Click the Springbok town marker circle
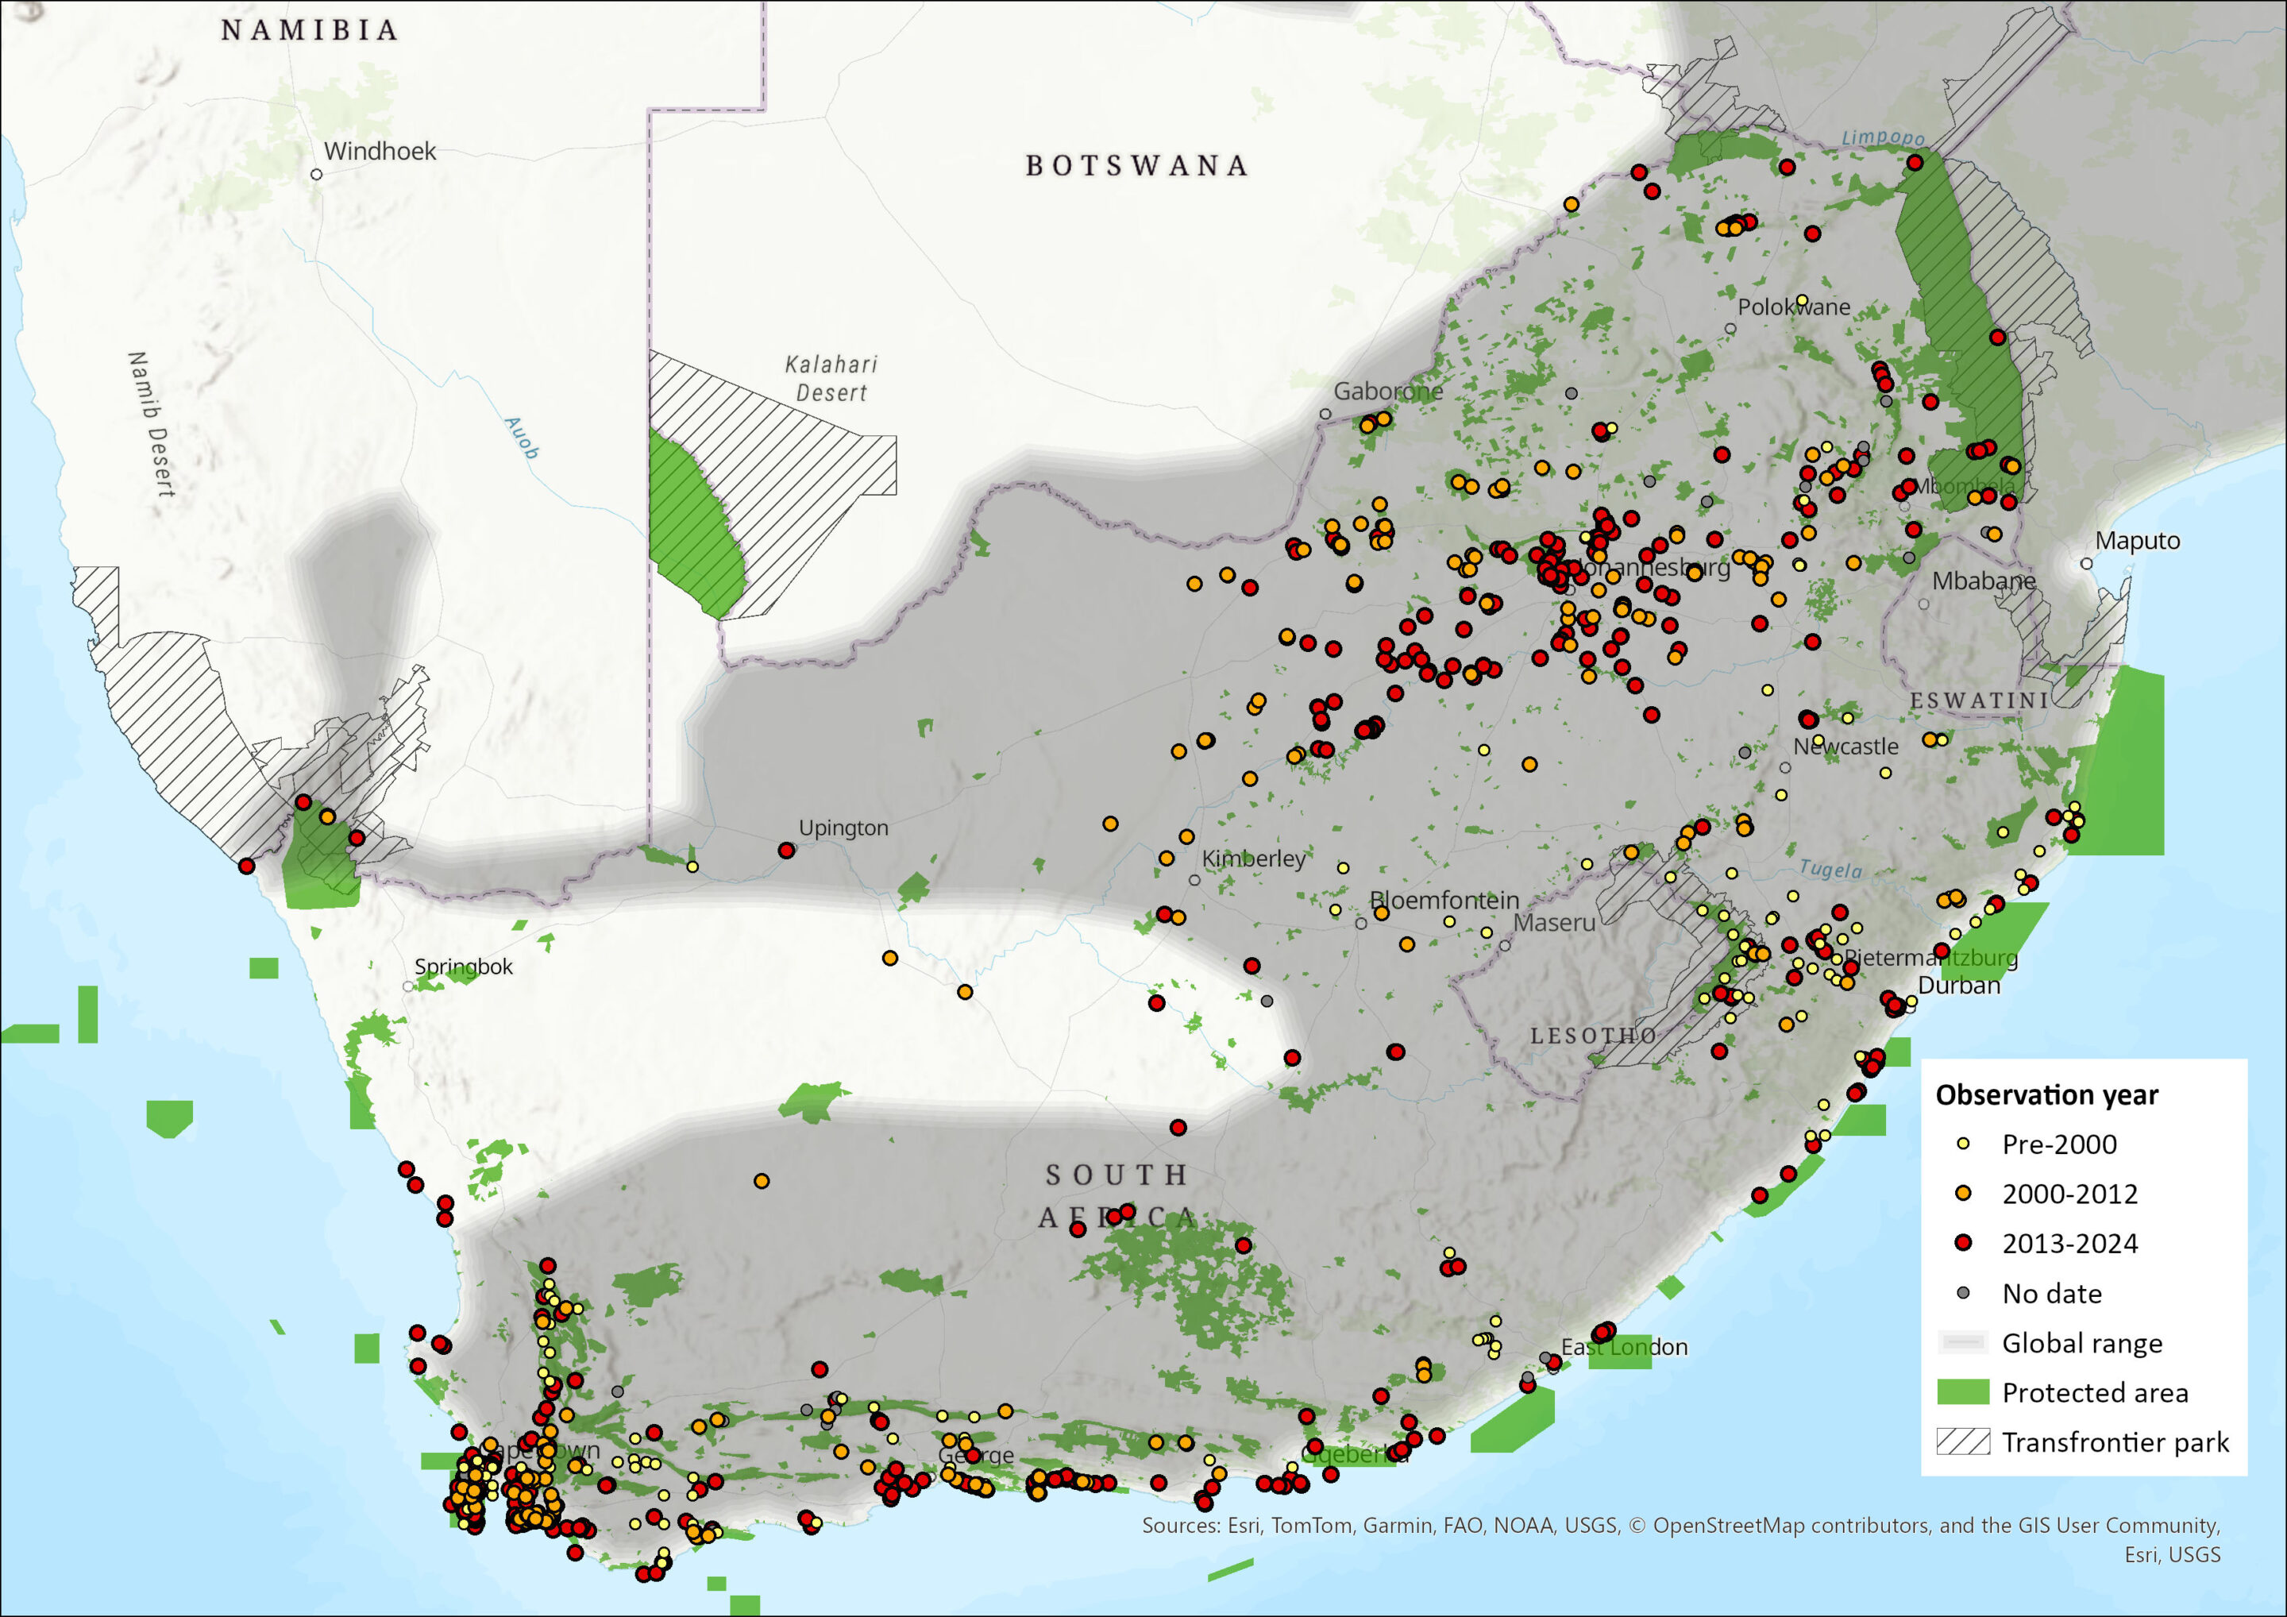Viewport: 2287px width, 1617px height. click(407, 986)
